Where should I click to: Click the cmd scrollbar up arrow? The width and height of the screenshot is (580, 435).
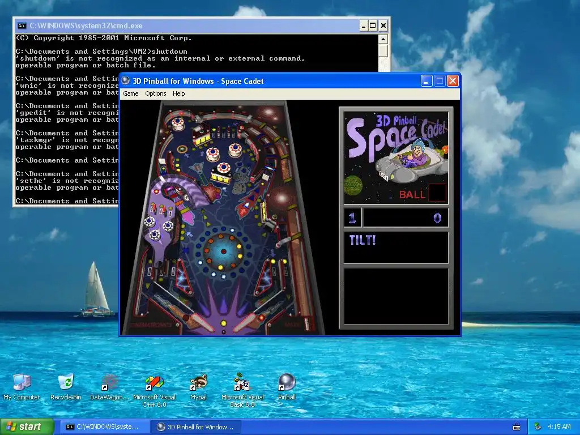point(383,39)
